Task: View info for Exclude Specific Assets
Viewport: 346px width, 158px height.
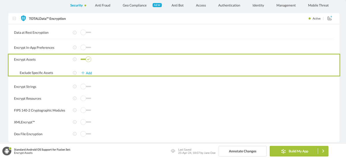Action: 75,73
